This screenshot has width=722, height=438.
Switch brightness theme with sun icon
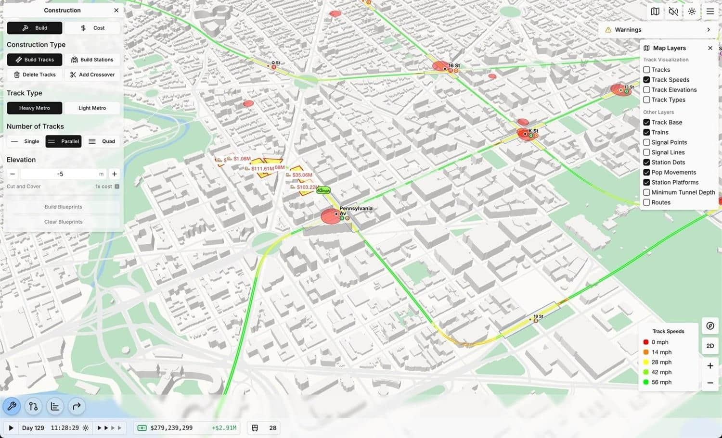click(692, 12)
